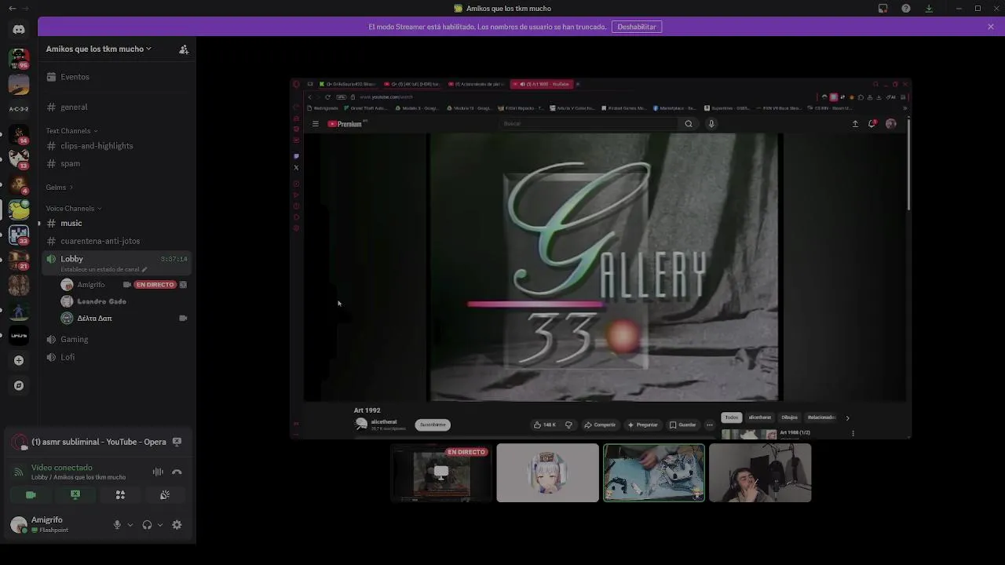Image resolution: width=1005 pixels, height=565 pixels.
Task: Open Discord direct messages home icon
Action: coord(19,29)
